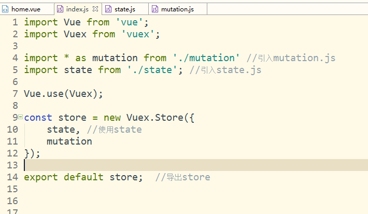Collapse the code fold at line 9

20,117
